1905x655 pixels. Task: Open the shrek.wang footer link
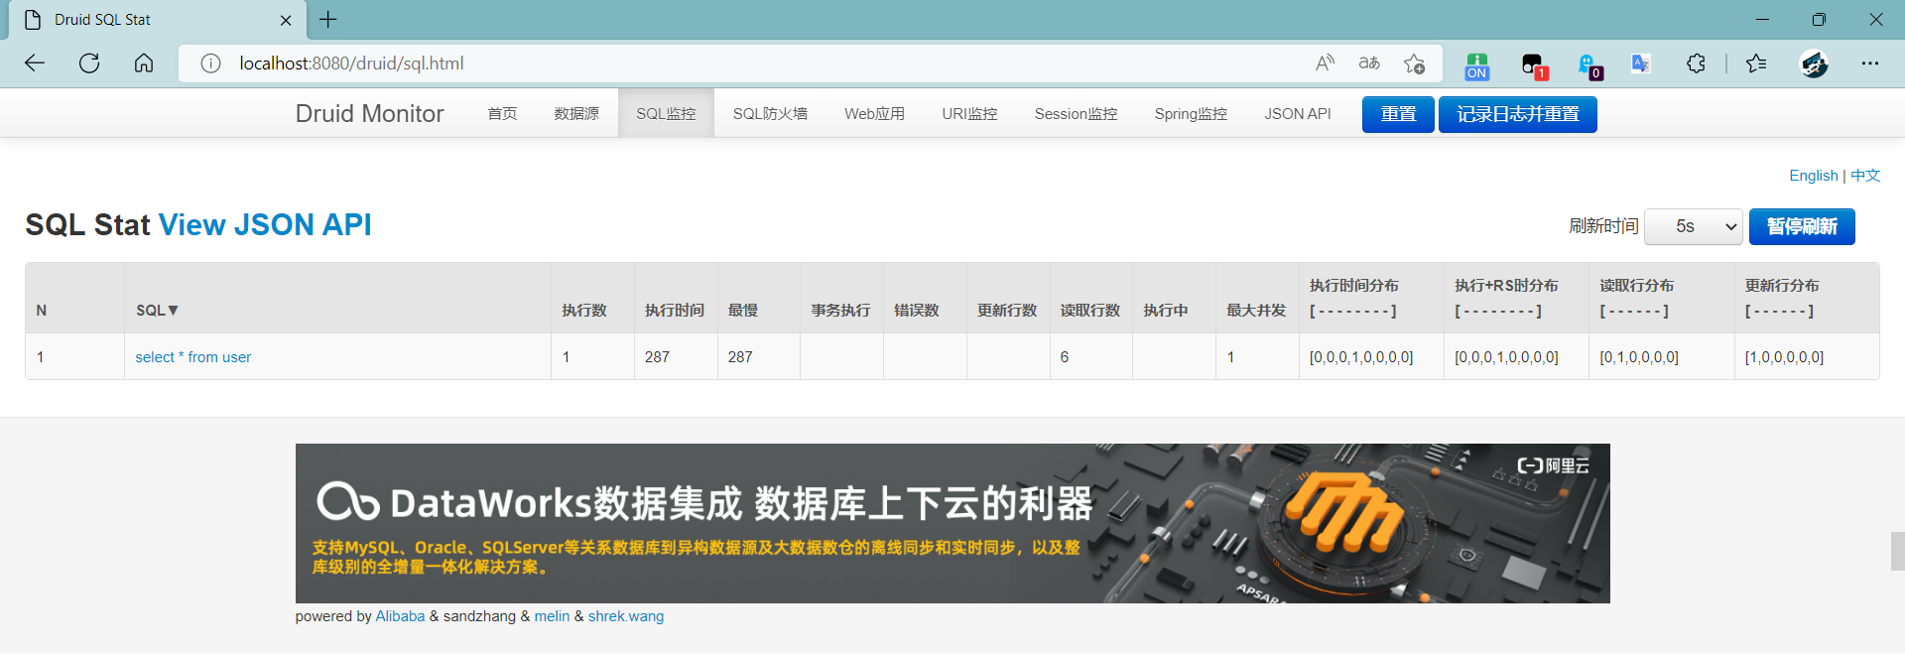pos(626,616)
